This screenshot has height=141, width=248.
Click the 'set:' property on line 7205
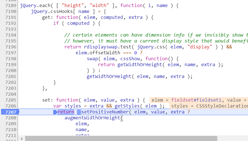click(47, 100)
